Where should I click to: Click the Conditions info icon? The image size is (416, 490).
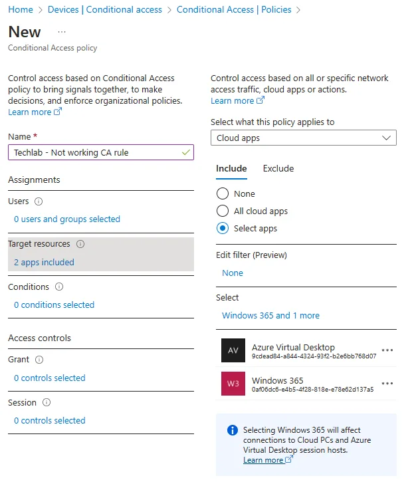[x=59, y=287]
